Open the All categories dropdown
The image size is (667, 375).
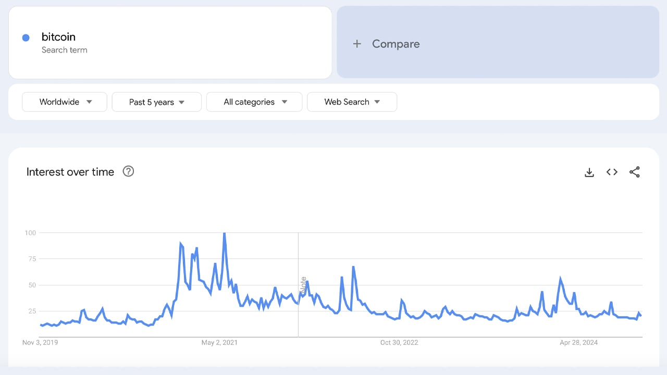(x=254, y=102)
